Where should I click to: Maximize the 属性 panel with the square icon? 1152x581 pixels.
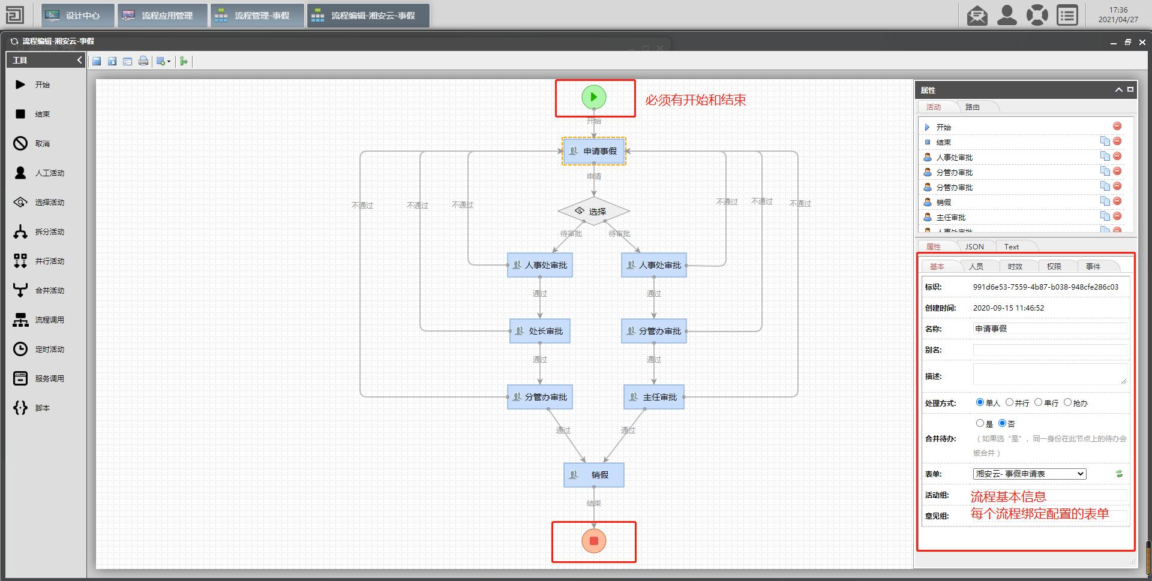(1130, 89)
